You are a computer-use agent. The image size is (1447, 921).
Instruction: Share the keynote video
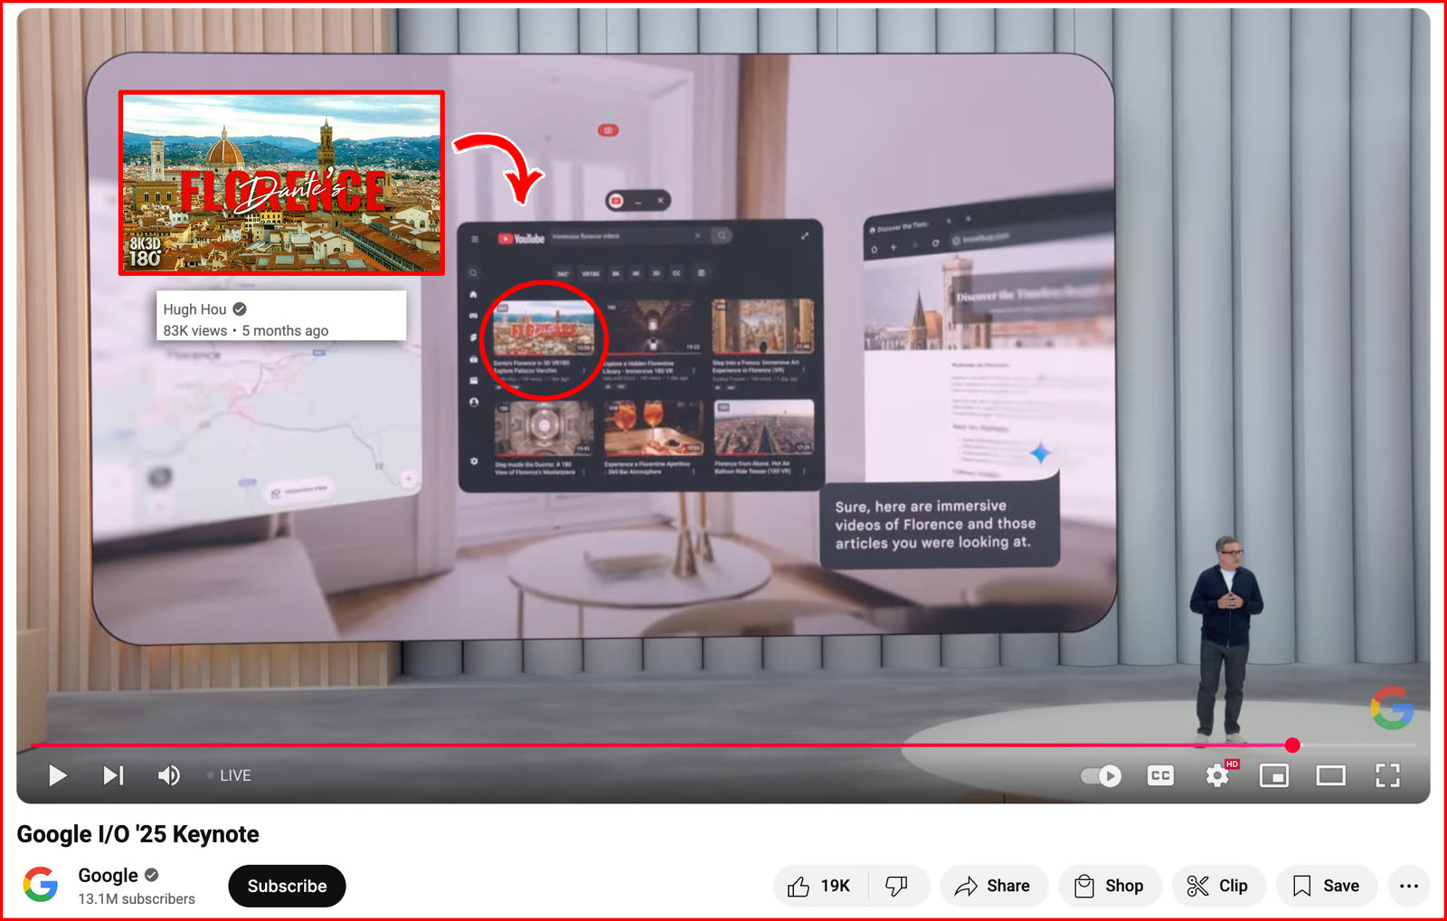coord(993,886)
